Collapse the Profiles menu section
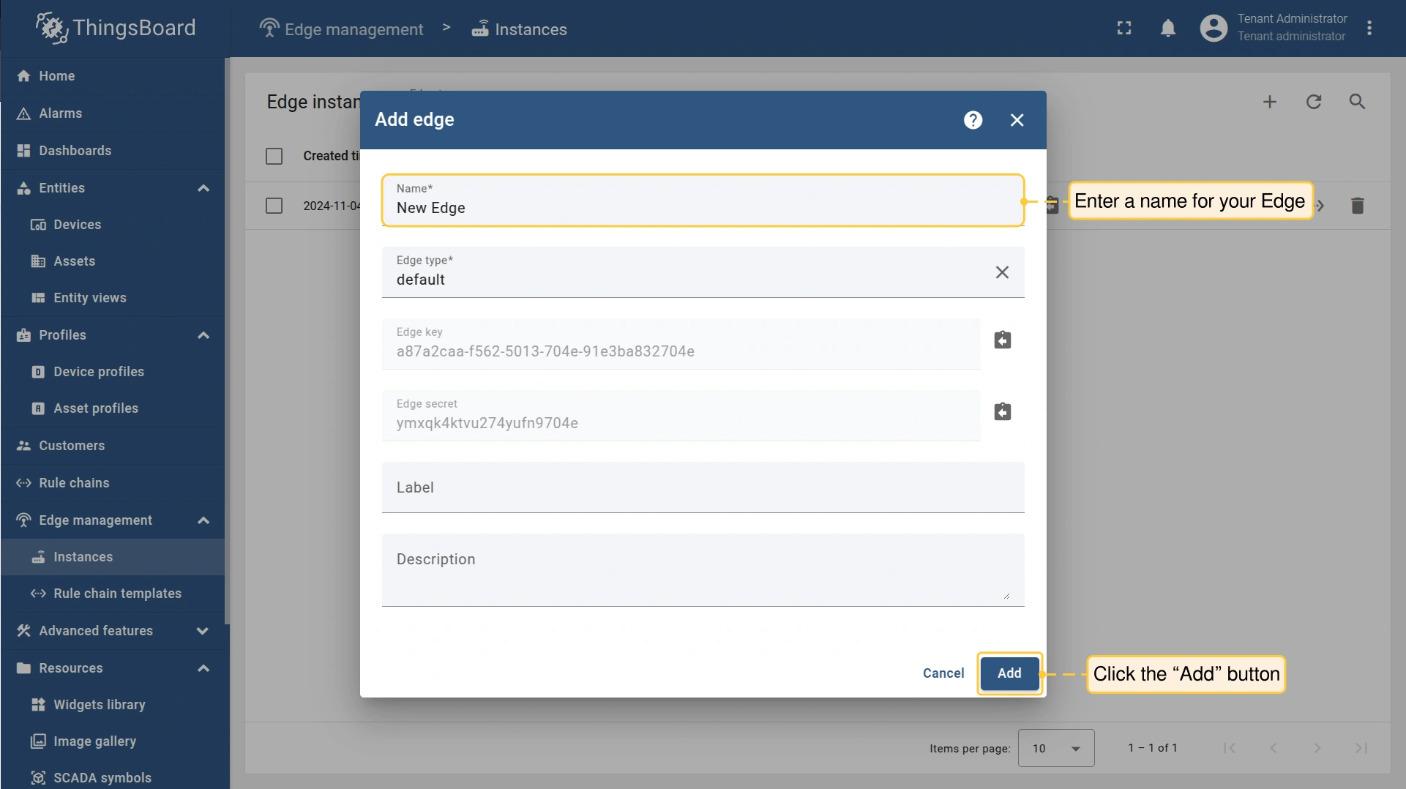Screen dimensions: 1406x789 coord(203,335)
